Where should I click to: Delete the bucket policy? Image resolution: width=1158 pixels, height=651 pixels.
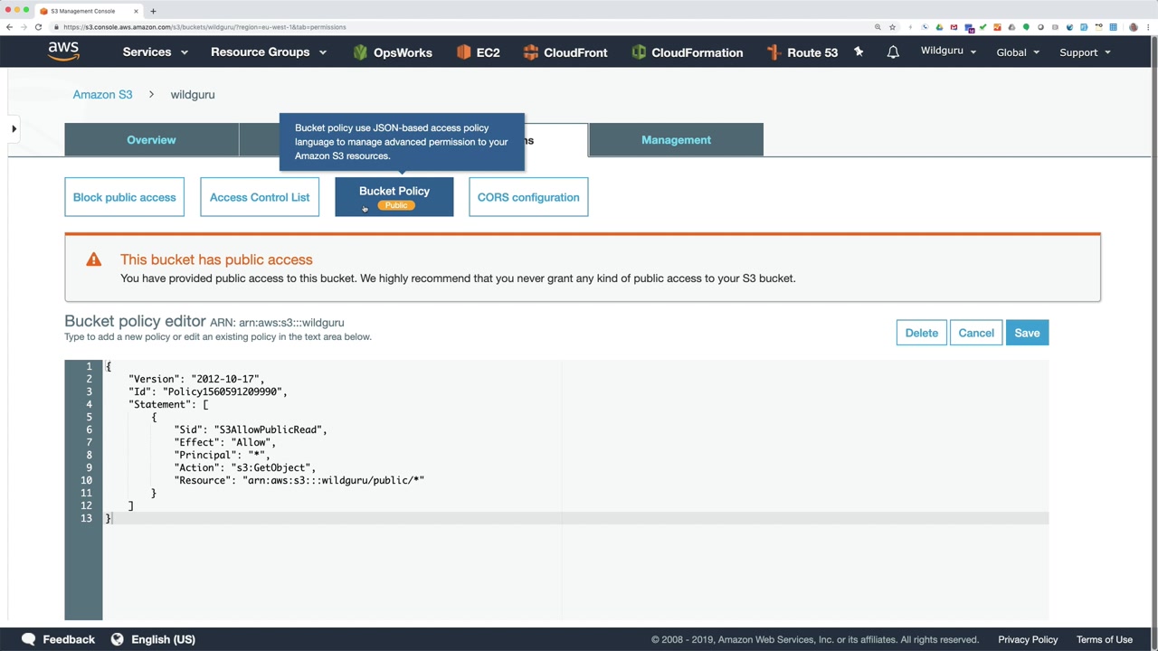click(922, 333)
